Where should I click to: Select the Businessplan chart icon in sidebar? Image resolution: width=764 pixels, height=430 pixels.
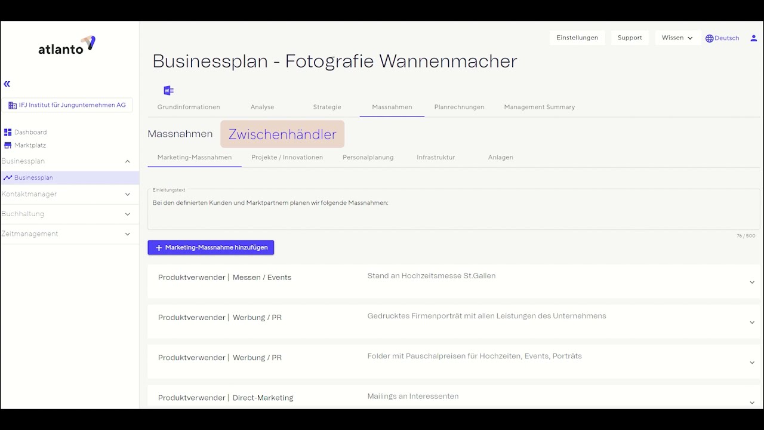pos(8,177)
